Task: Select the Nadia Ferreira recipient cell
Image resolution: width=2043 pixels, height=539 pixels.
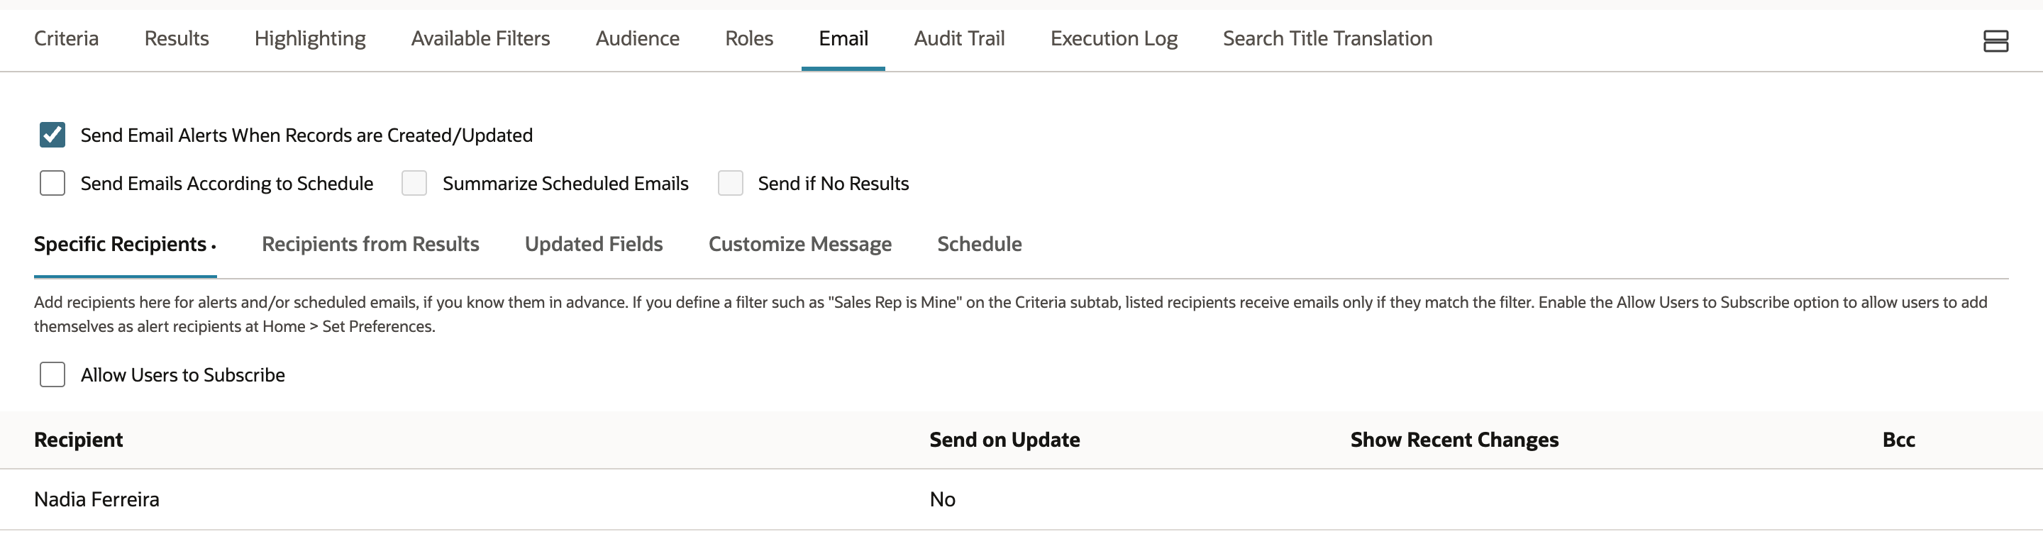Action: tap(96, 499)
